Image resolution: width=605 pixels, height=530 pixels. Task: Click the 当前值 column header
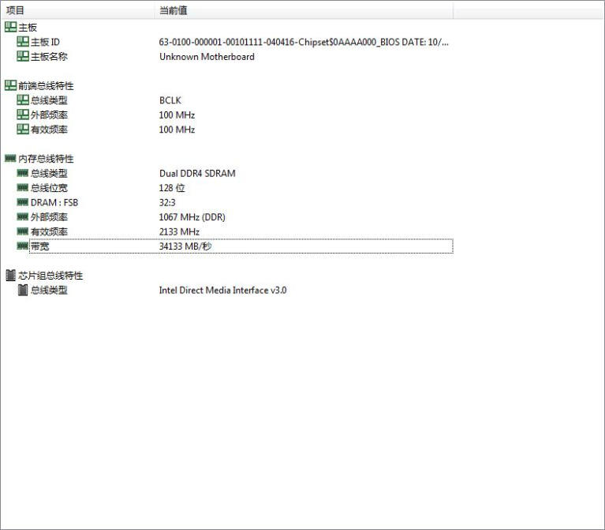click(304, 10)
